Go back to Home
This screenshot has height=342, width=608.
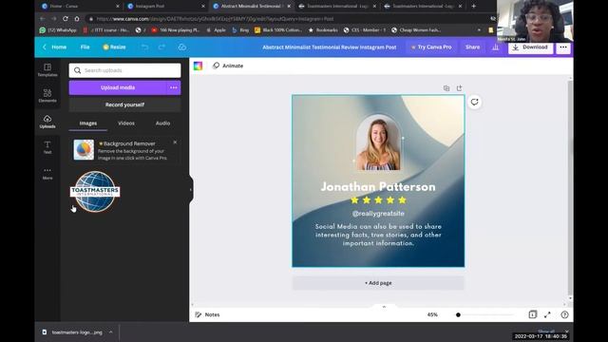pyautogui.click(x=55, y=47)
